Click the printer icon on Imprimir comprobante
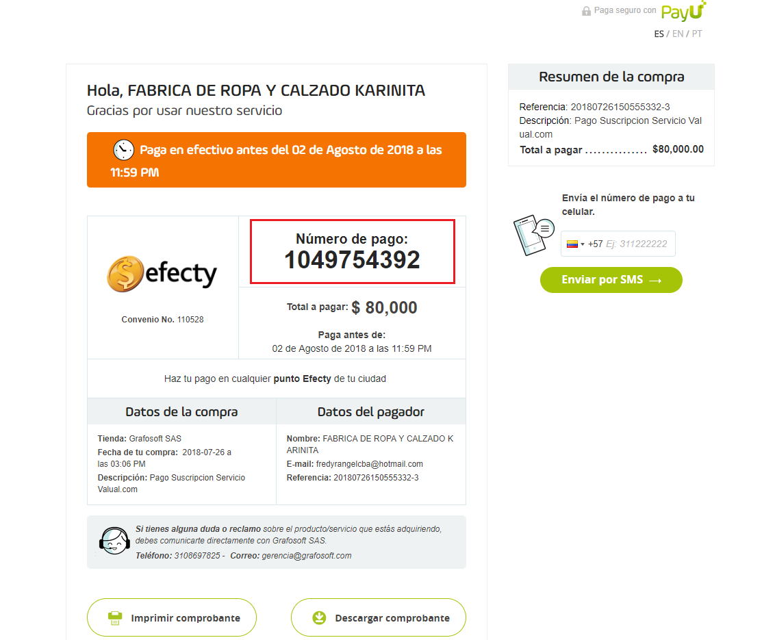Image resolution: width=762 pixels, height=640 pixels. tap(115, 618)
